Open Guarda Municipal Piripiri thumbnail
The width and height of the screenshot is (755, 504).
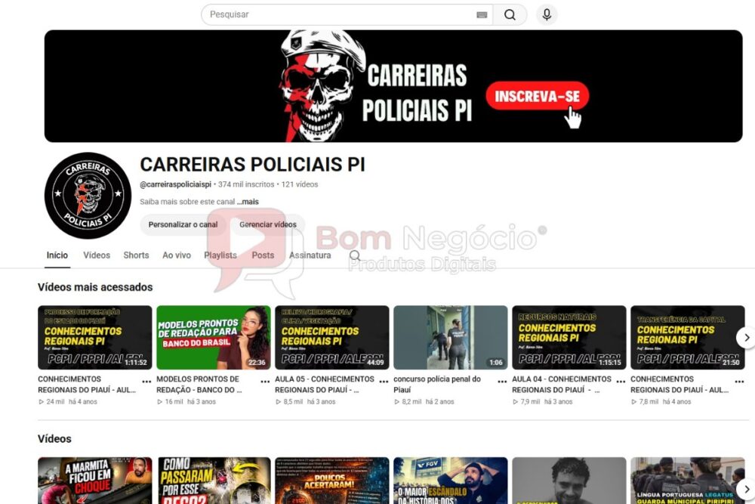click(688, 481)
